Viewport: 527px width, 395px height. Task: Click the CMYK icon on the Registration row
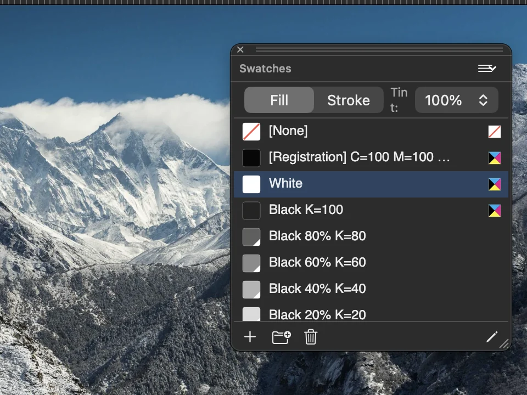pos(495,158)
